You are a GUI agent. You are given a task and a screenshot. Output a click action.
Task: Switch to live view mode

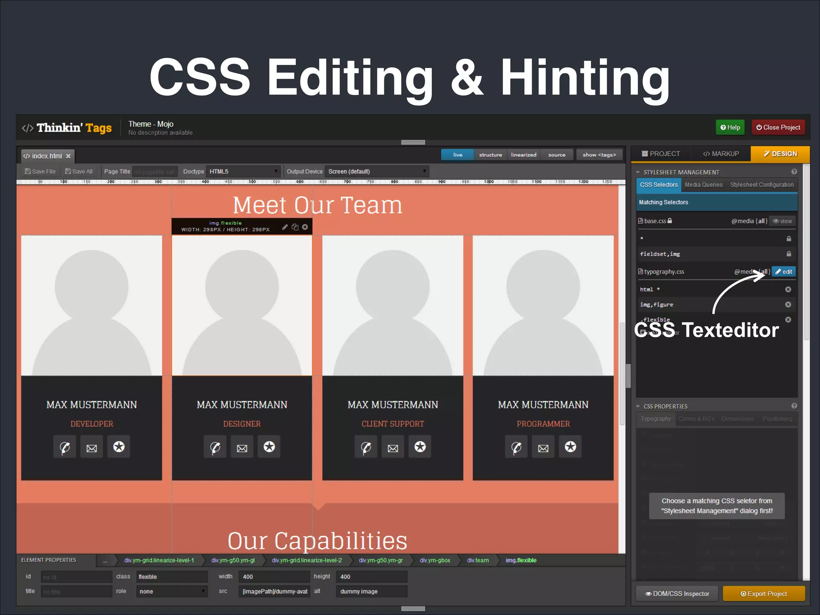(x=457, y=155)
